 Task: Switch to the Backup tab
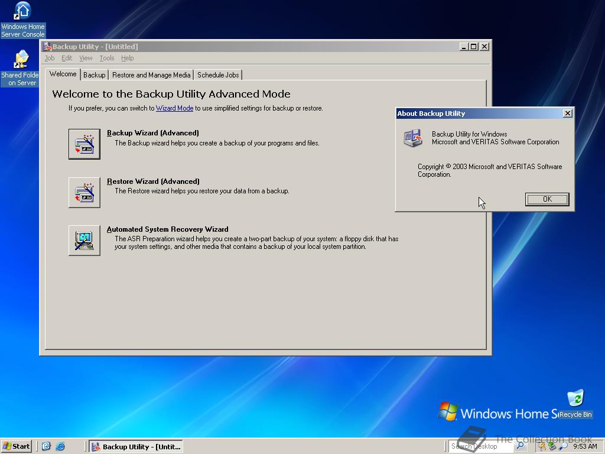tap(94, 75)
